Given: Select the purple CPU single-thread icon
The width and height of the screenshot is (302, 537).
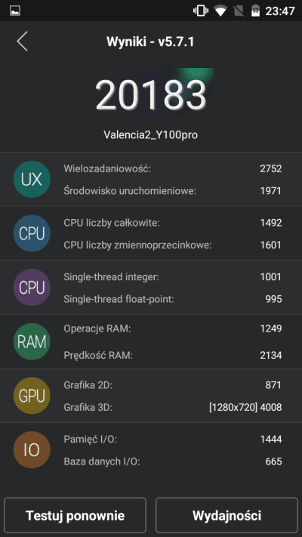Looking at the screenshot, I should click(32, 287).
